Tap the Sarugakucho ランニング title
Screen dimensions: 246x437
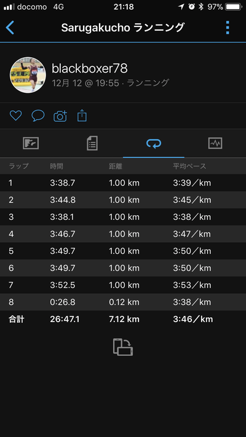[123, 28]
